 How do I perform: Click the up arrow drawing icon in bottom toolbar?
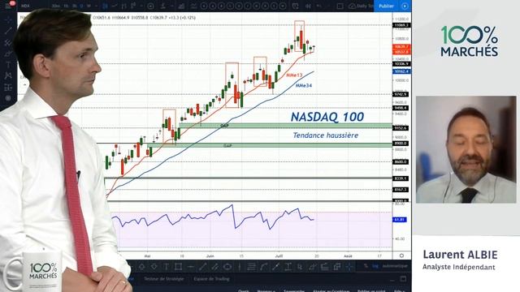[x=141, y=267]
